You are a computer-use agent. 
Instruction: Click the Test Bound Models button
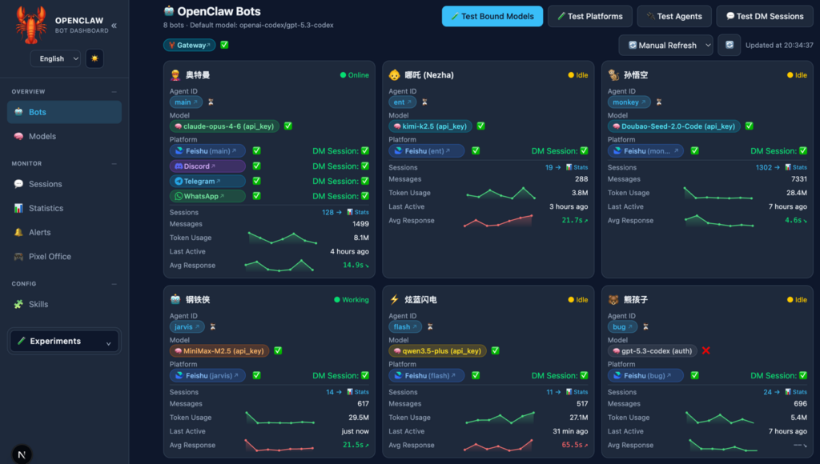pos(492,16)
